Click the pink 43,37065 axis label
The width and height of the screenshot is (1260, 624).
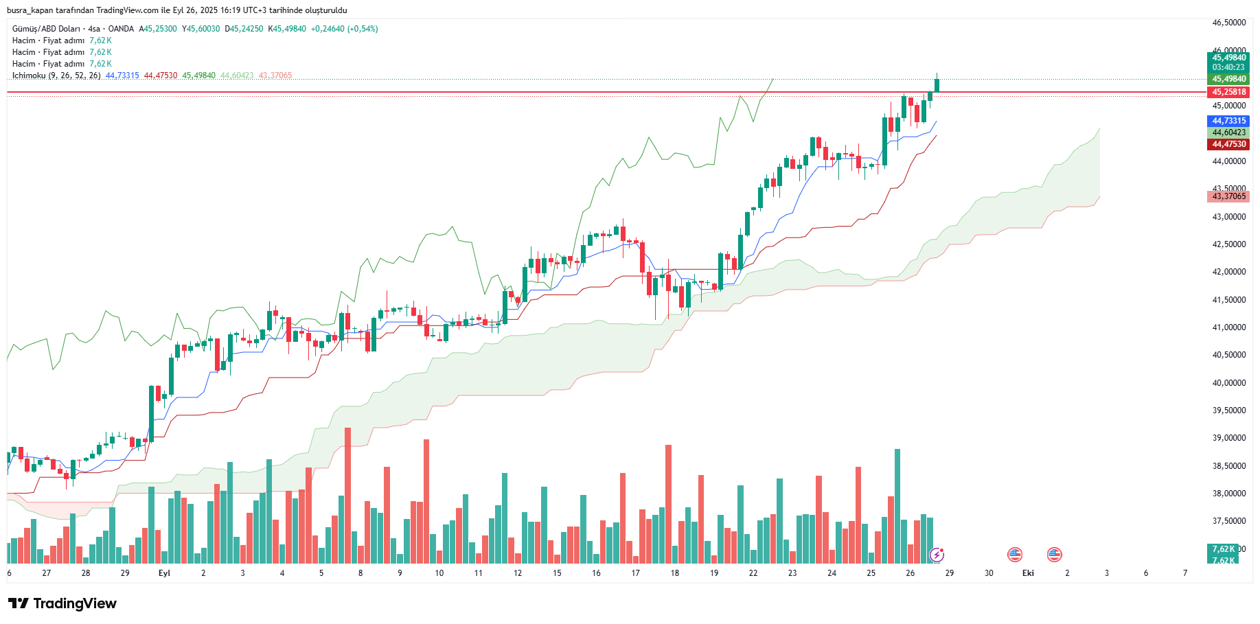click(x=1228, y=196)
